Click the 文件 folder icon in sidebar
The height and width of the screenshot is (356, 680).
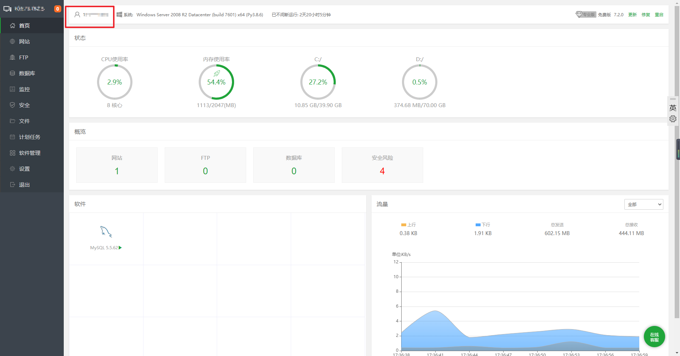tap(12, 121)
